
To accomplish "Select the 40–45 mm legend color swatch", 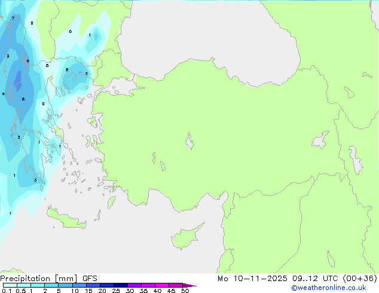I will tap(162, 285).
